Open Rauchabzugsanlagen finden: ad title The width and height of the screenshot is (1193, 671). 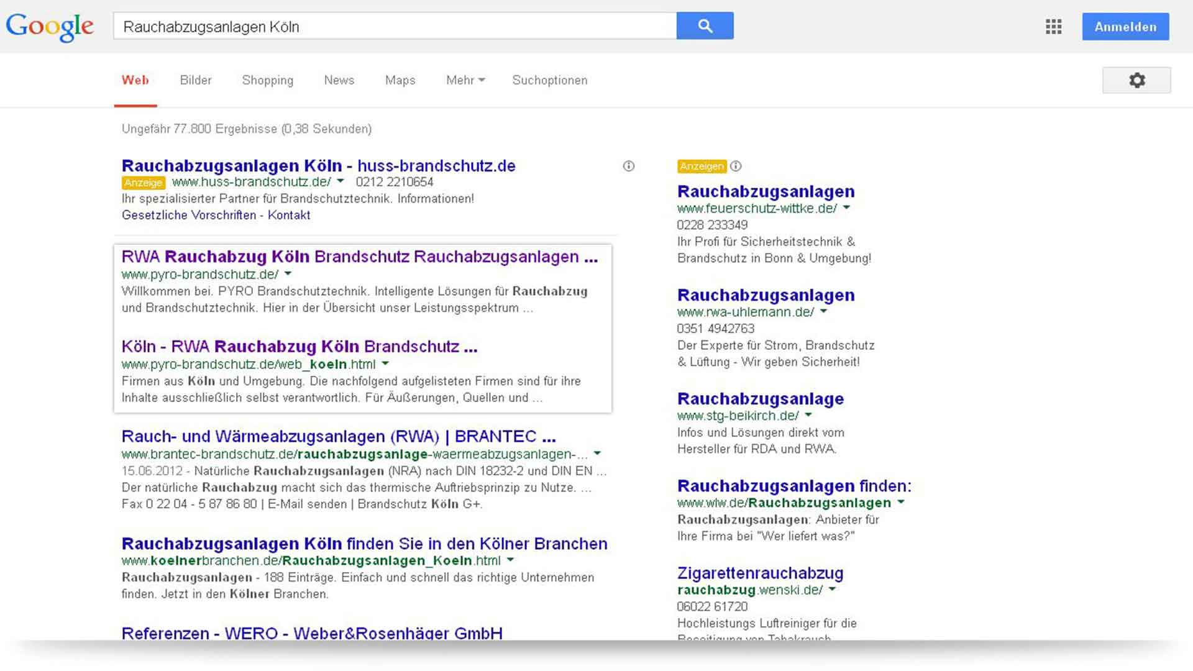(794, 486)
